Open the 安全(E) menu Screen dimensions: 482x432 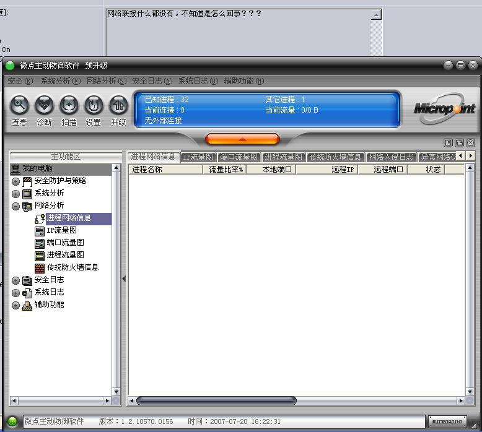[20, 81]
